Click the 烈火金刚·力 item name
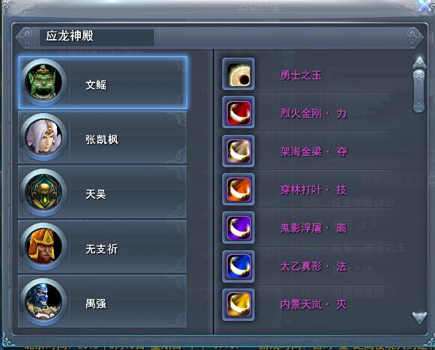435x350 pixels. coord(314,113)
